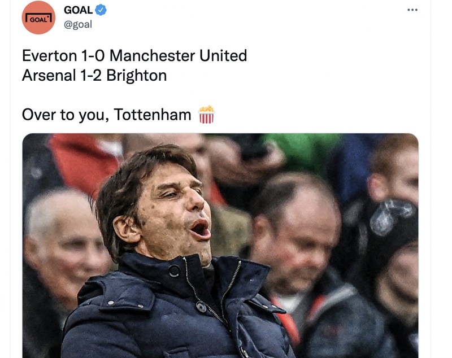Select the tweet header area
Image resolution: width=452 pixels, height=358 pixels.
(x=79, y=16)
